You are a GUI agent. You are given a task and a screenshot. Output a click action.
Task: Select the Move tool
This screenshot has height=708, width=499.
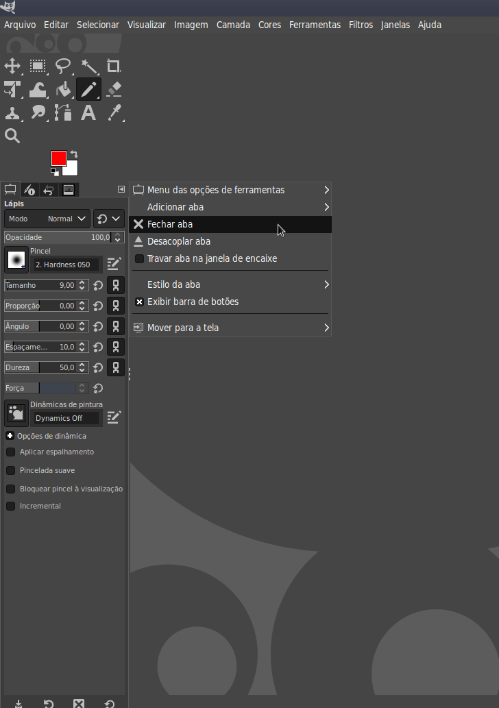point(12,66)
